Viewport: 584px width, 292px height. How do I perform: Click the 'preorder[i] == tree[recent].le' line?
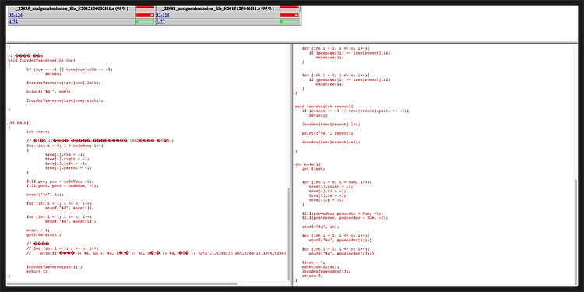350,53
